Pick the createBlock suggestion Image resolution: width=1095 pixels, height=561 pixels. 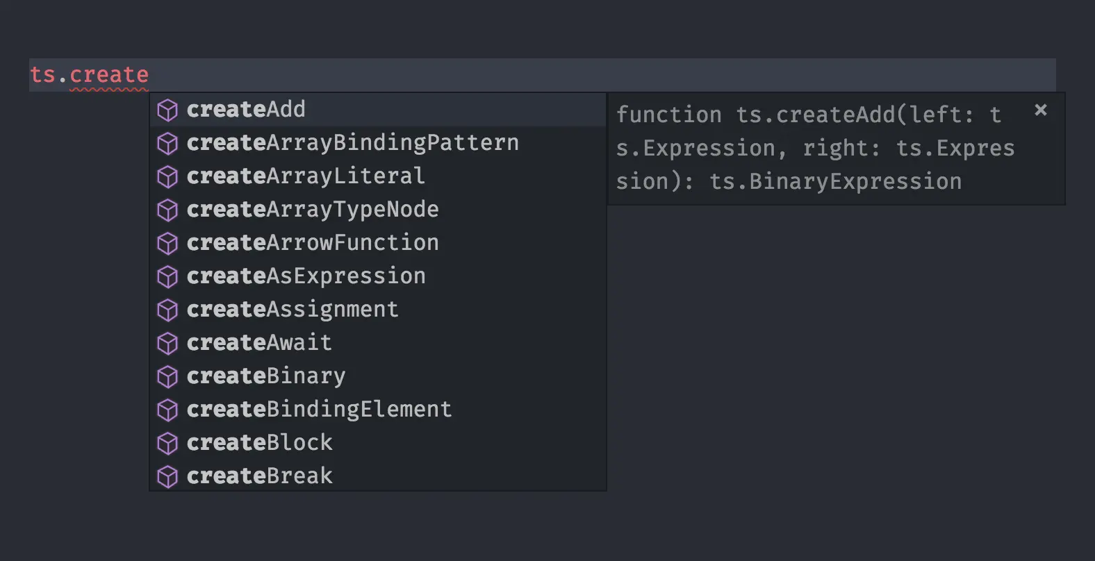point(260,443)
